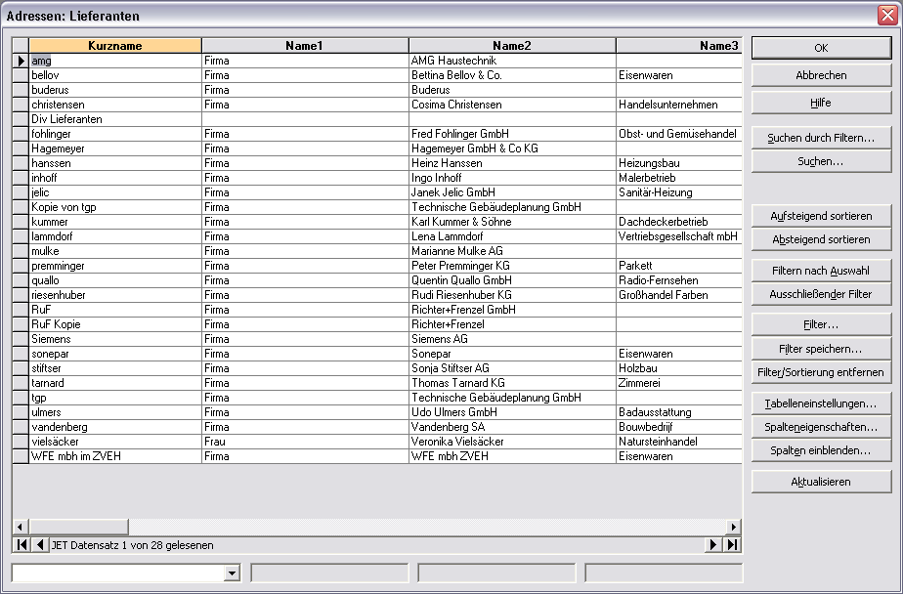Select Rudi Riesenhuber KG cell
Viewport: 903px width, 594px height.
(512, 295)
